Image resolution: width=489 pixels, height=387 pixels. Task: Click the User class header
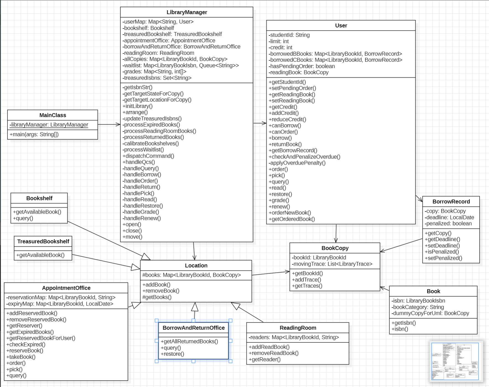341,25
